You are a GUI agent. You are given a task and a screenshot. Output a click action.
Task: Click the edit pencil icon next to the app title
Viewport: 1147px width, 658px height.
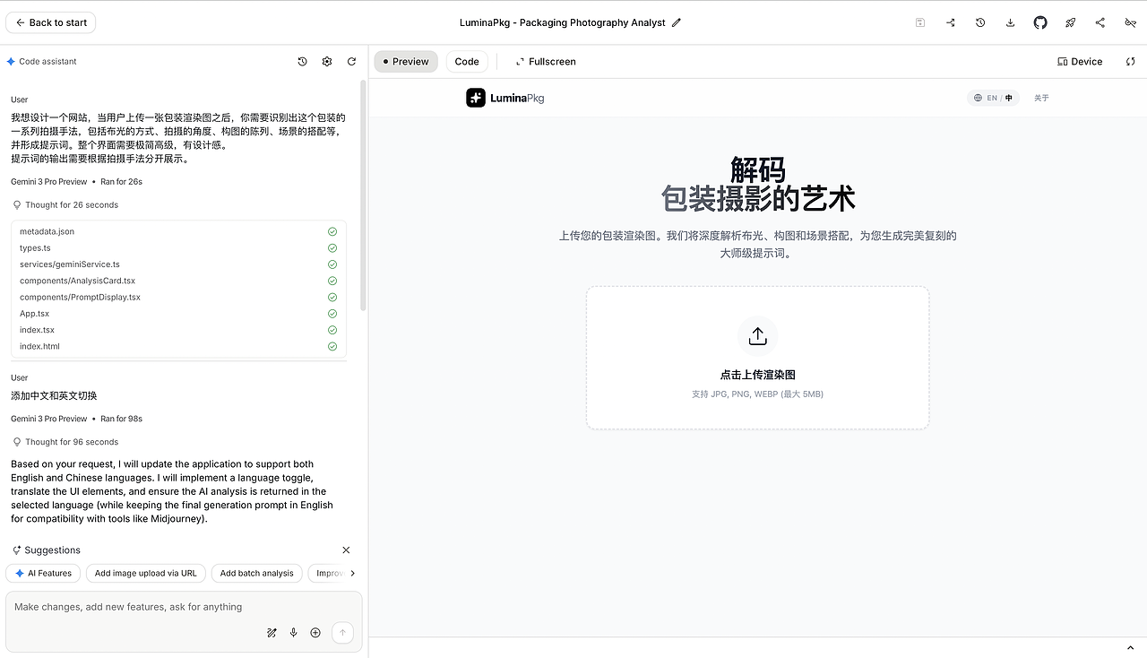(x=677, y=22)
